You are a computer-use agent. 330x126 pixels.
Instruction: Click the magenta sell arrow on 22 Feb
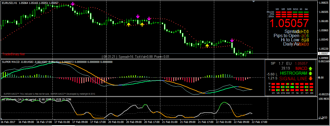pyautogui.click(x=232, y=41)
